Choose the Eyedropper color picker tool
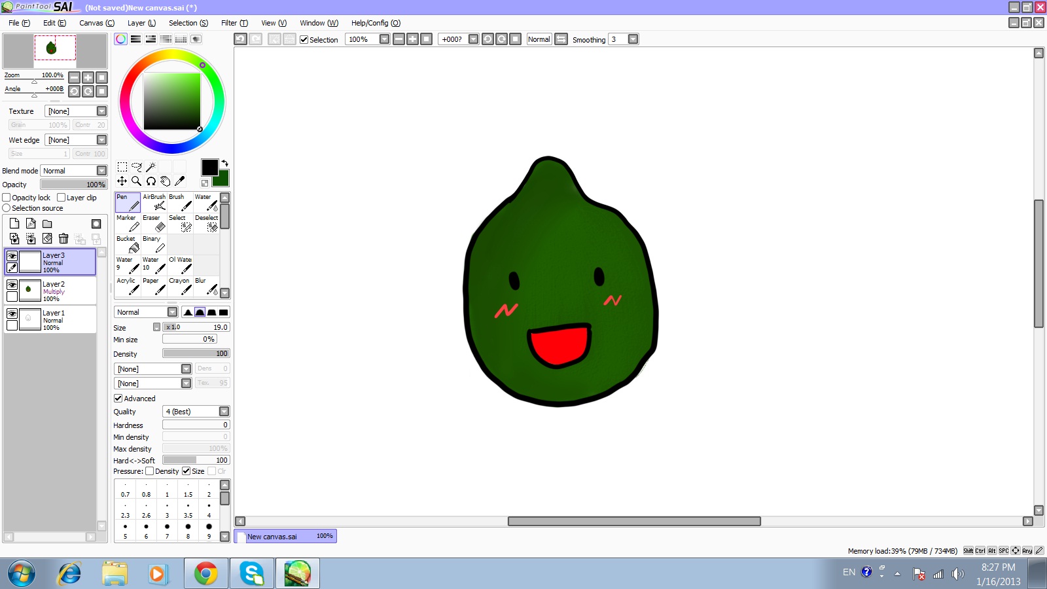The image size is (1047, 589). [180, 181]
